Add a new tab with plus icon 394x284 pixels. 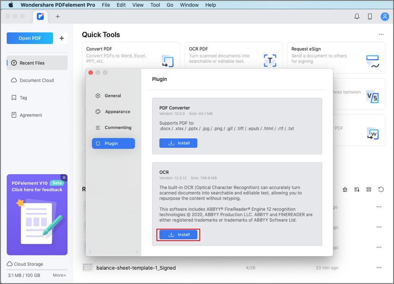click(58, 16)
